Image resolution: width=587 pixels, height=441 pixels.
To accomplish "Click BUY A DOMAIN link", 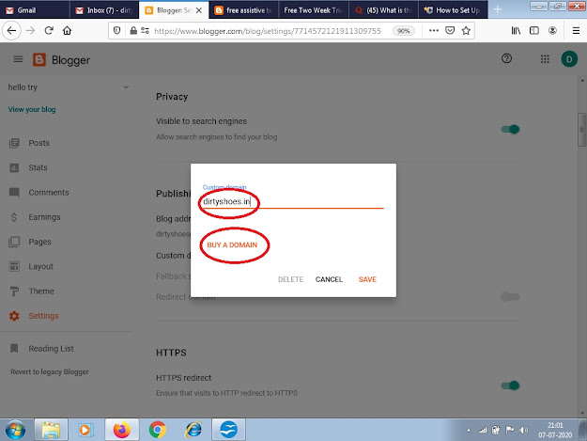I will [232, 244].
